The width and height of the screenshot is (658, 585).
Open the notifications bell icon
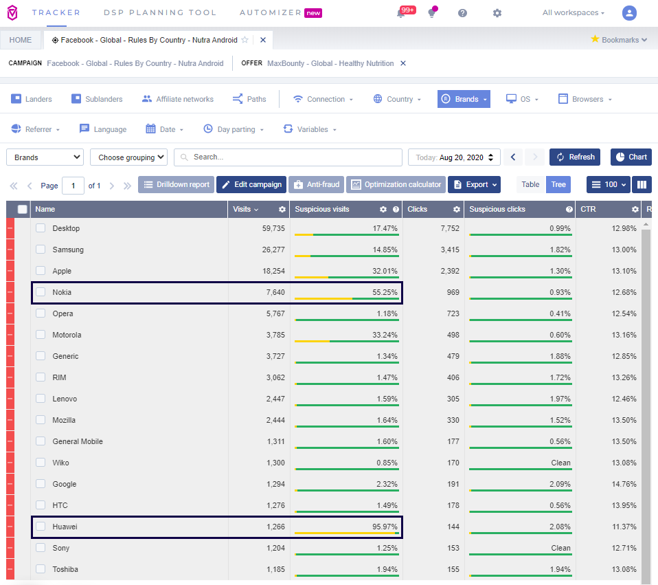(x=401, y=13)
